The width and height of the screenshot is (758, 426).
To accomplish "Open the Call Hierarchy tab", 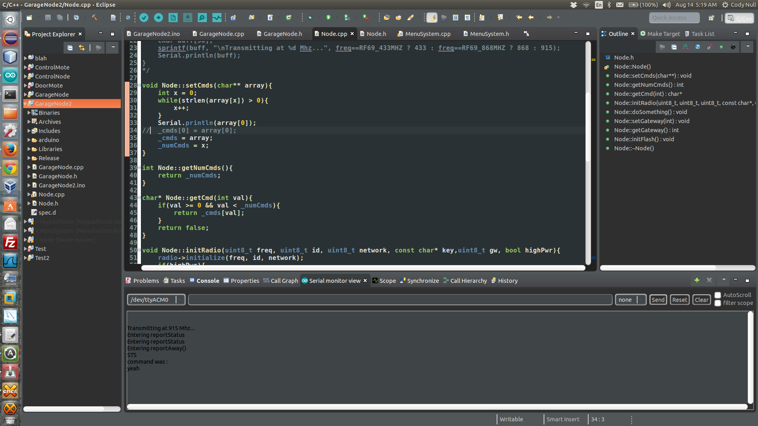I will 465,281.
